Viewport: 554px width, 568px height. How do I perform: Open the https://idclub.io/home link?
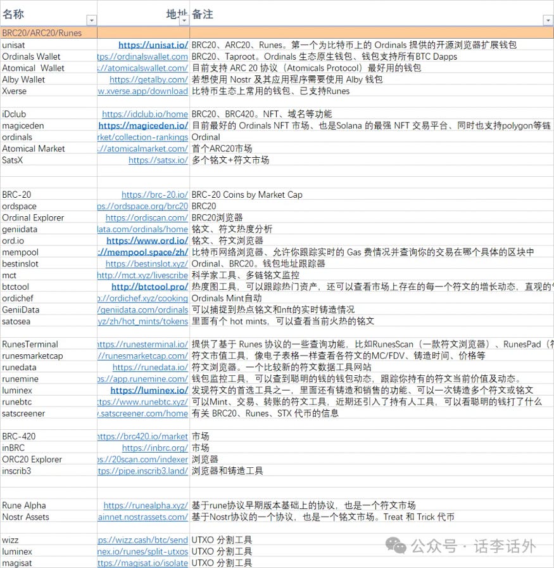[145, 114]
